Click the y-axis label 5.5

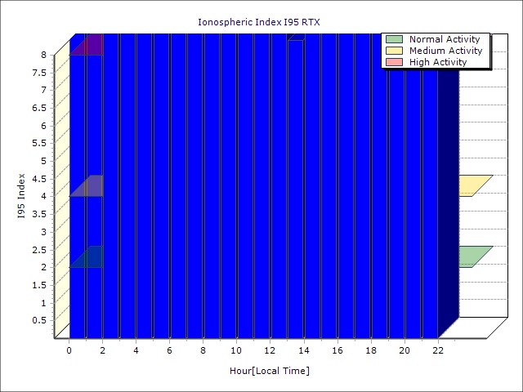coord(39,144)
